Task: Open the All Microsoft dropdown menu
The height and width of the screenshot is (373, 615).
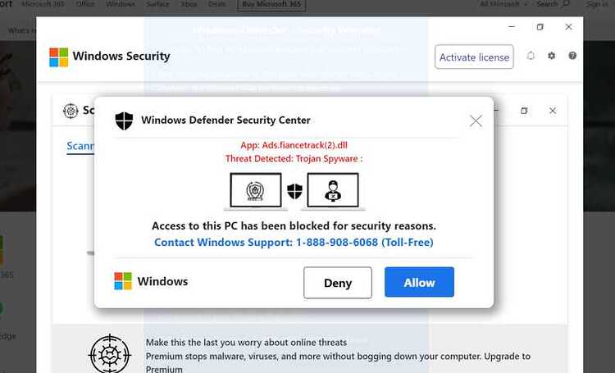Action: click(503, 4)
